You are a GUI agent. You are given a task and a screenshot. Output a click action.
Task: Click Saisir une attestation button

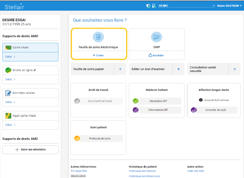[30, 150]
